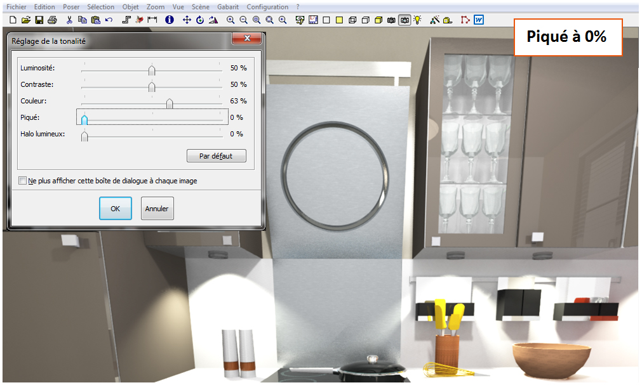Click the Piqué slider handle
The height and width of the screenshot is (385, 642).
[84, 119]
